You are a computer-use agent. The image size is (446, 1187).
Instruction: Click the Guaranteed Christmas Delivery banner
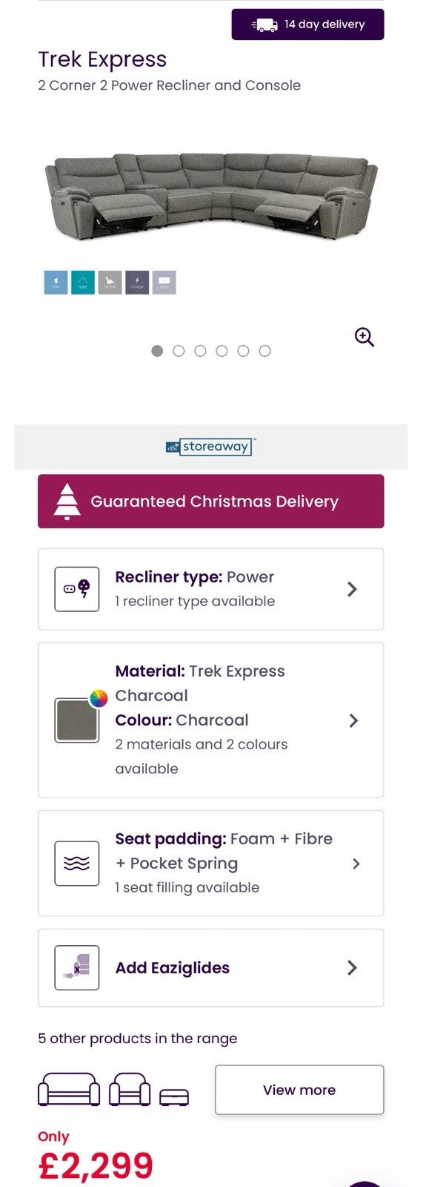click(x=210, y=502)
